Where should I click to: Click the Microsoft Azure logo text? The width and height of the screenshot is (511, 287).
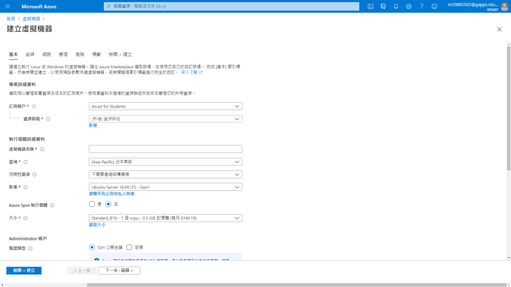[x=39, y=6]
